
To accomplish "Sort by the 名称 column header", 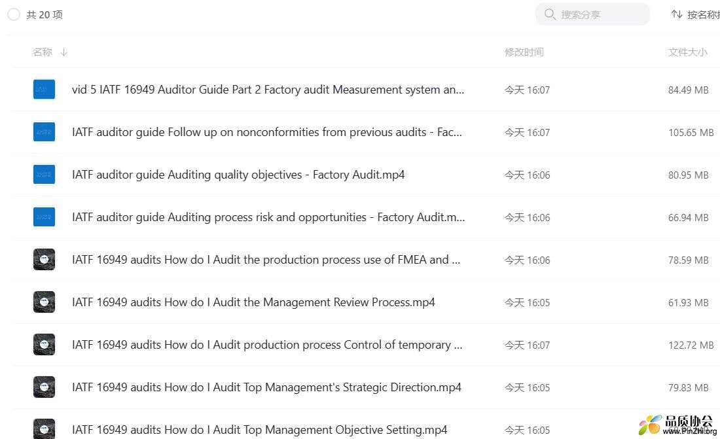I will tap(43, 52).
